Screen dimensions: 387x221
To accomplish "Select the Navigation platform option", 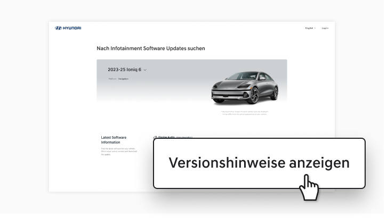I will 123,78.
